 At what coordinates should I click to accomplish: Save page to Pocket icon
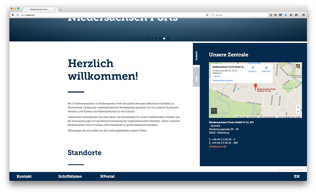click(280, 15)
